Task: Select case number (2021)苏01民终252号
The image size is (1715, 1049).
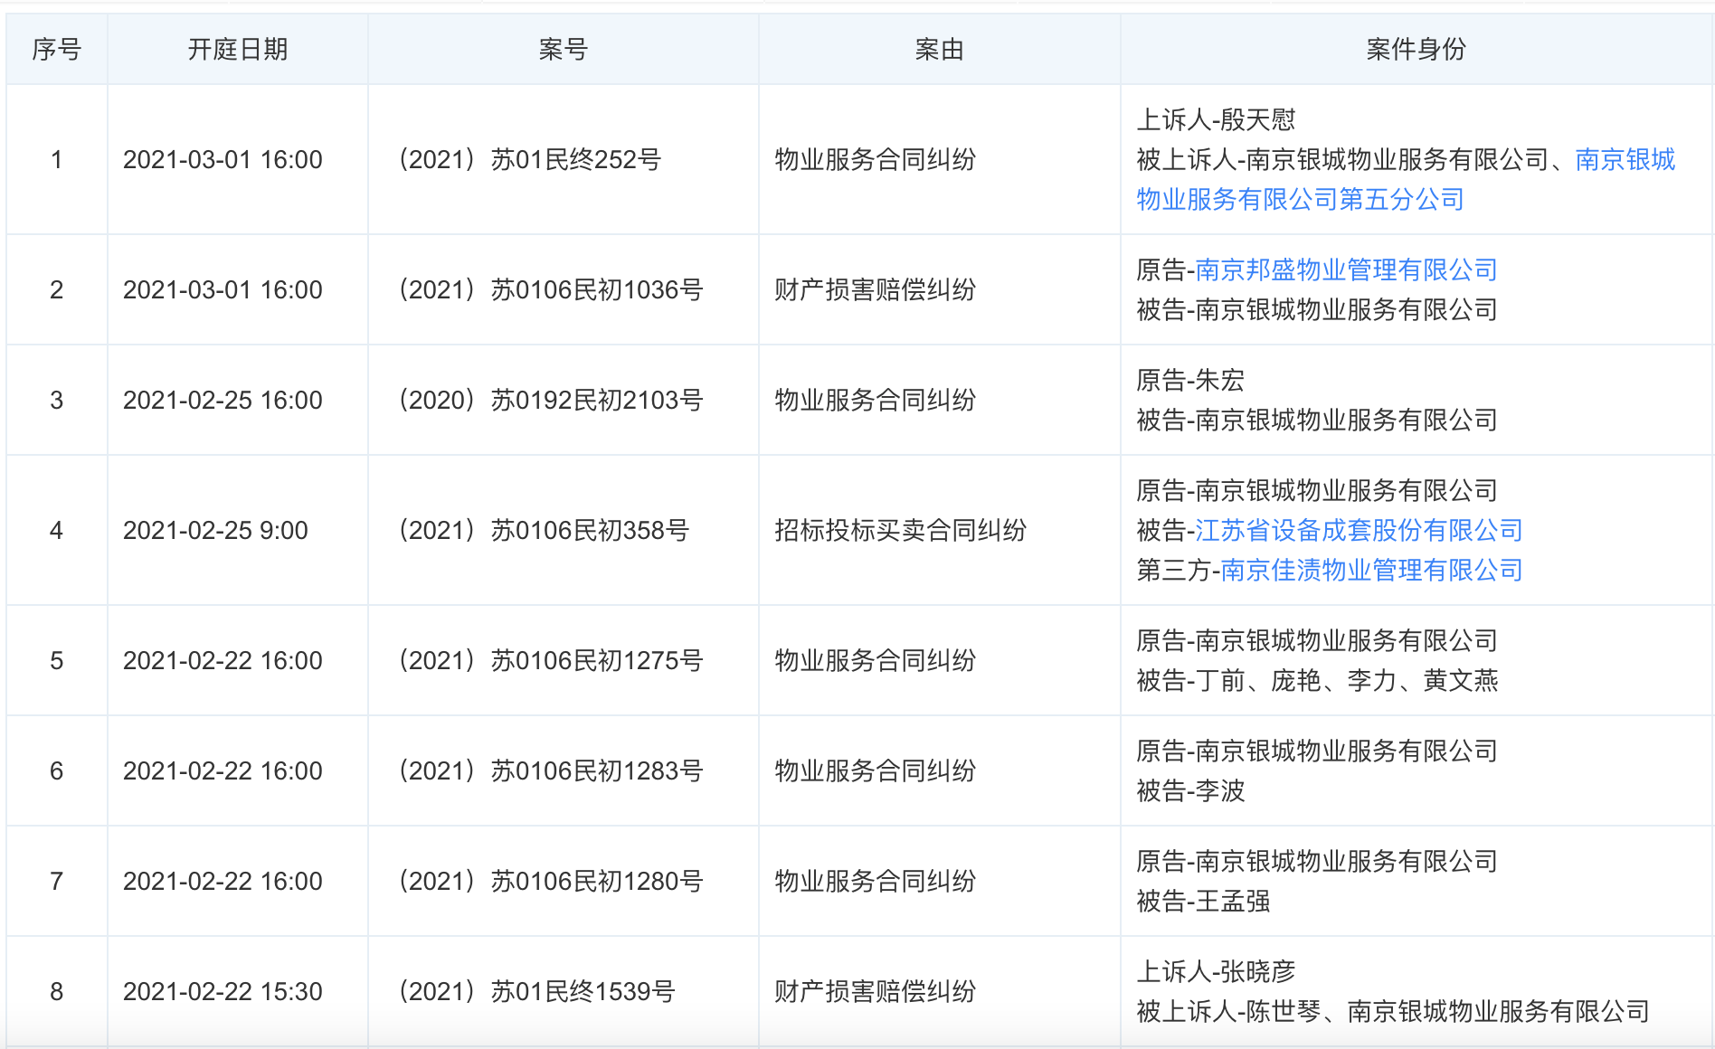Action: click(x=529, y=159)
